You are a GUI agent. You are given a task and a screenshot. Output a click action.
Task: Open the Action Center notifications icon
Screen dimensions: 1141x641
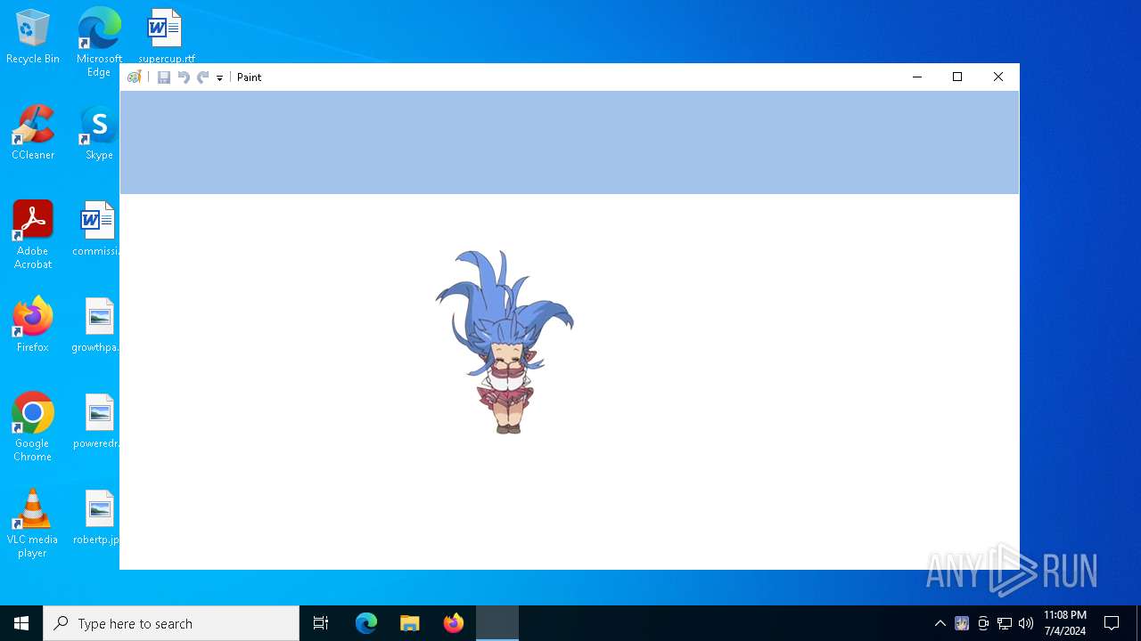click(1112, 623)
